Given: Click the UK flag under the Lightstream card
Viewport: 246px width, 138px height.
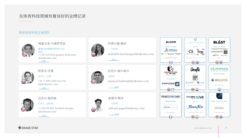Looking at the screenshot, I should point(197,62).
